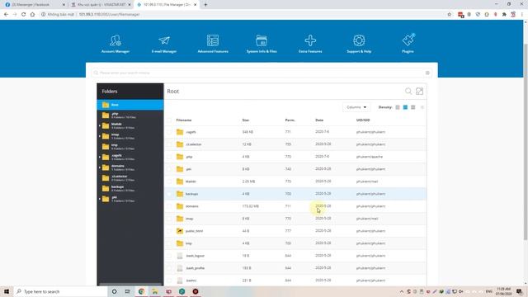Click the browser reload icon

click(24, 15)
